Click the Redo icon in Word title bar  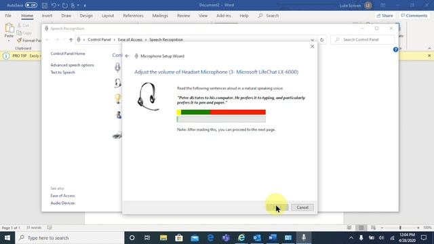pyautogui.click(x=65, y=5)
